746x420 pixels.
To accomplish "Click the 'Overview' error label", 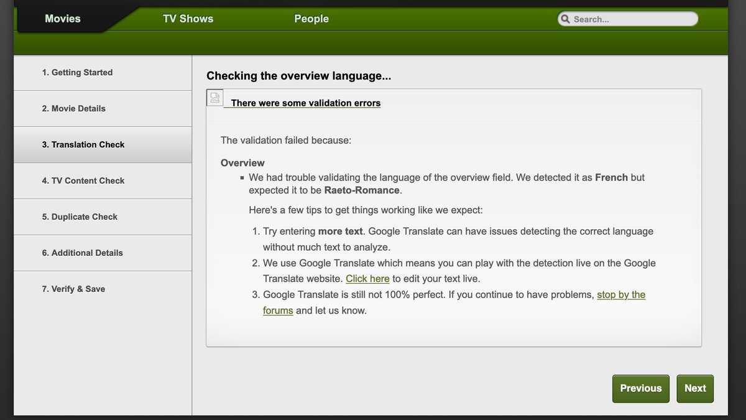I will tap(242, 163).
